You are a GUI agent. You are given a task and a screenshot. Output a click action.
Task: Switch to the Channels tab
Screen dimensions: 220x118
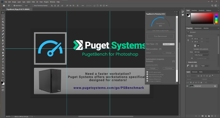pos(195,72)
